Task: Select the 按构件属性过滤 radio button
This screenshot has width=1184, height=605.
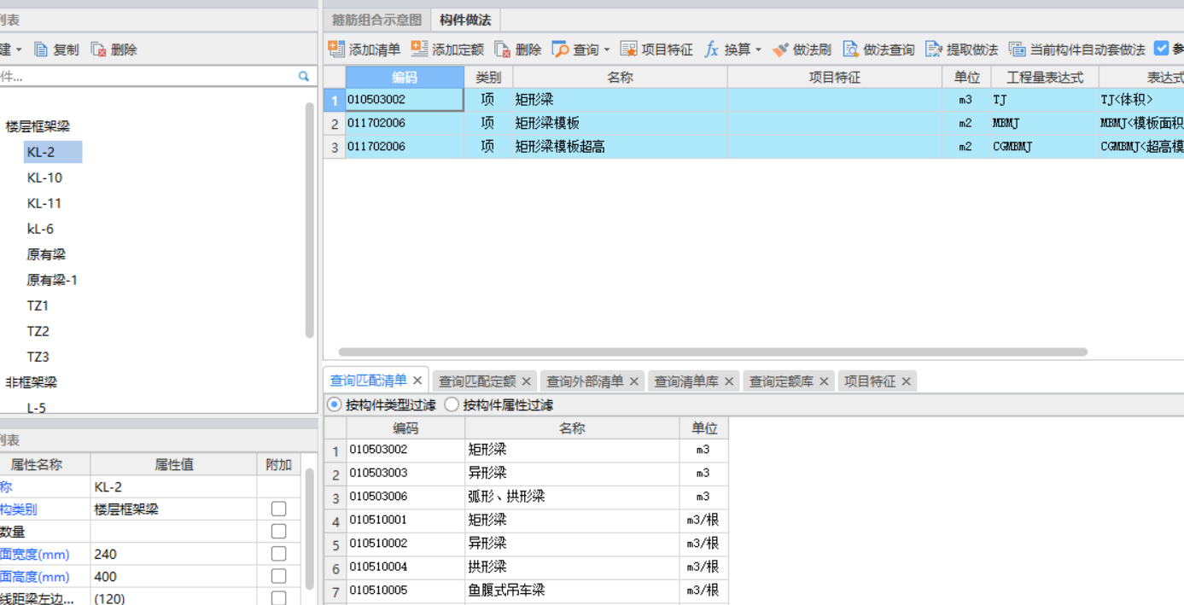Action: tap(452, 404)
